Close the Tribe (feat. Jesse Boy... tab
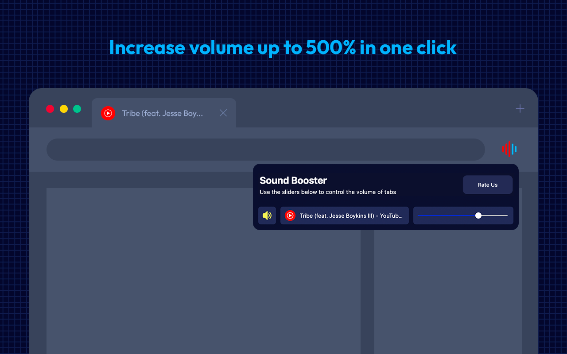 point(223,113)
